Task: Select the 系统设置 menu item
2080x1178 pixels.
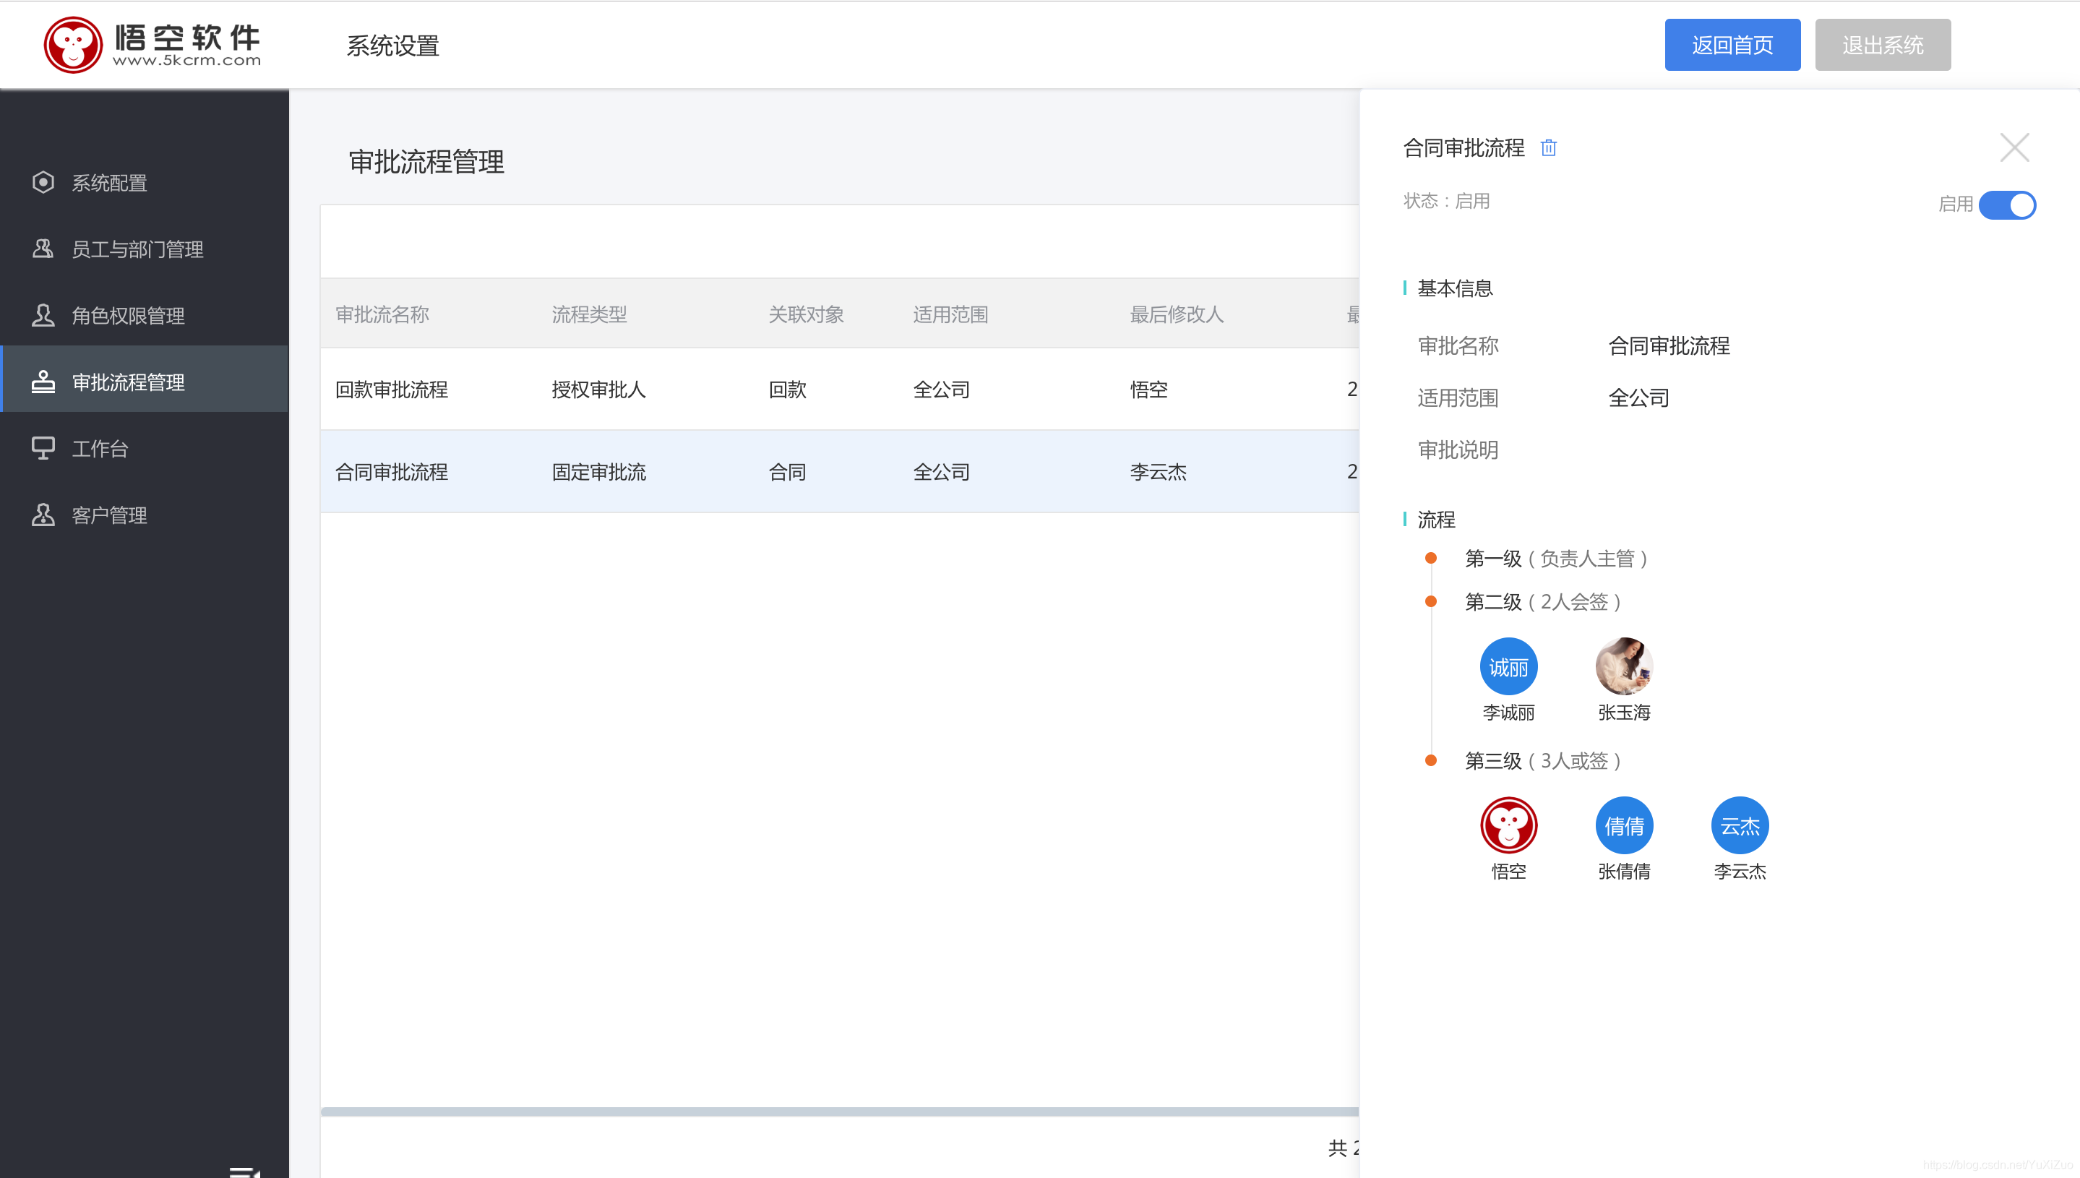Action: (x=394, y=46)
